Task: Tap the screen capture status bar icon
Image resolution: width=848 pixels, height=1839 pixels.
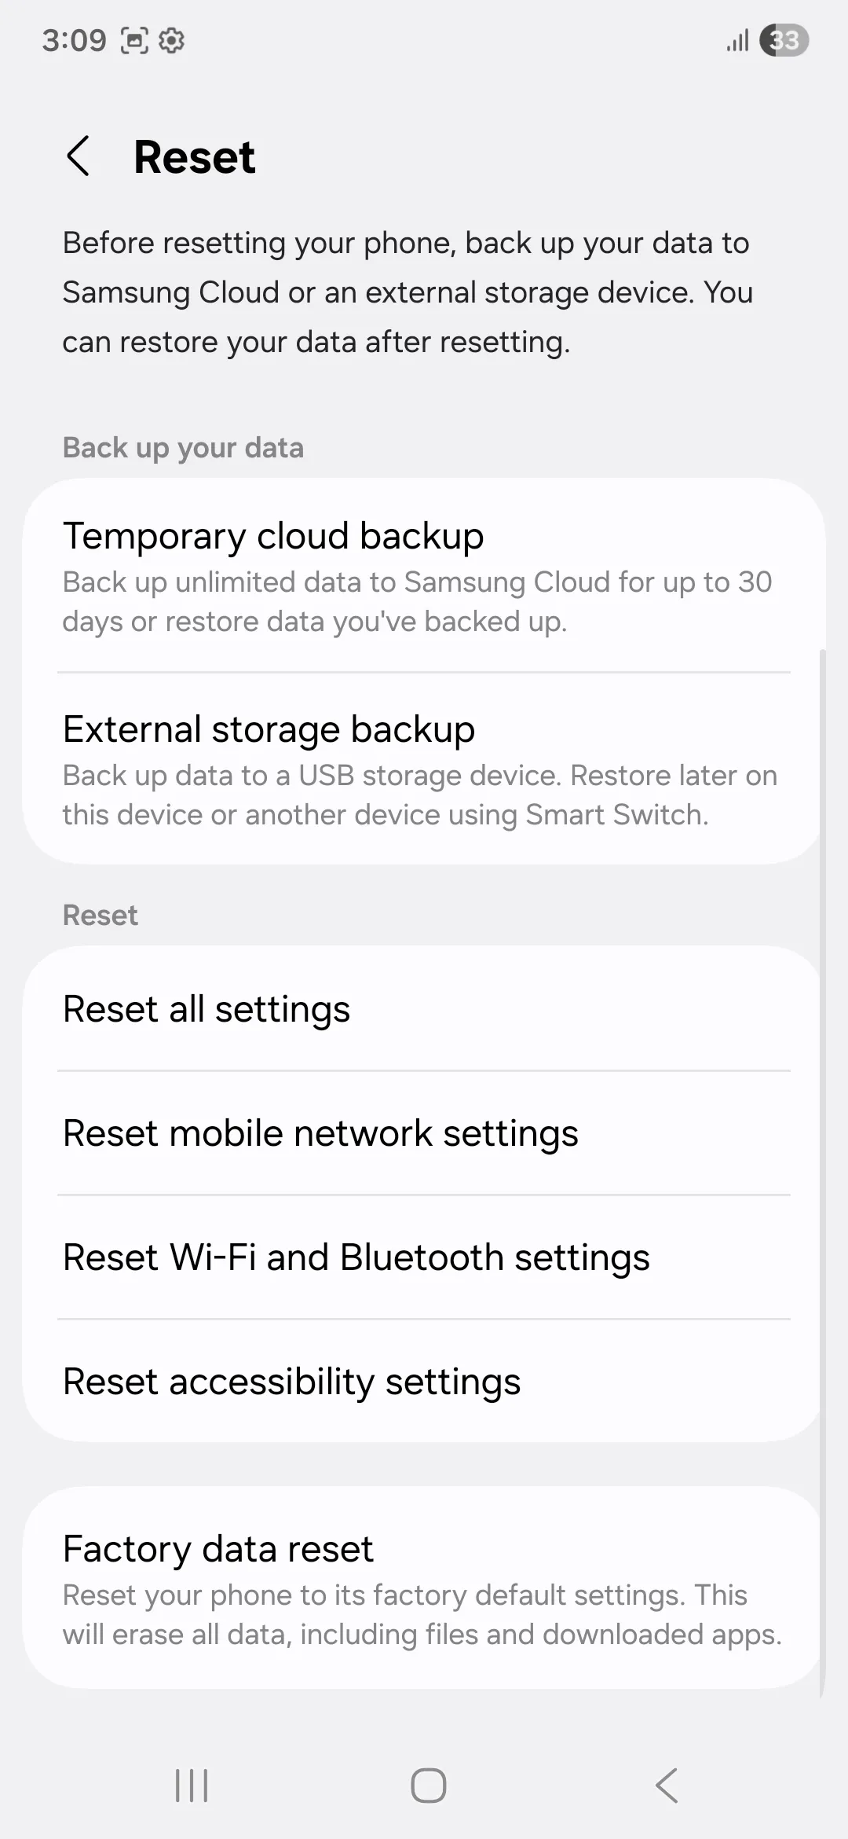Action: 133,40
